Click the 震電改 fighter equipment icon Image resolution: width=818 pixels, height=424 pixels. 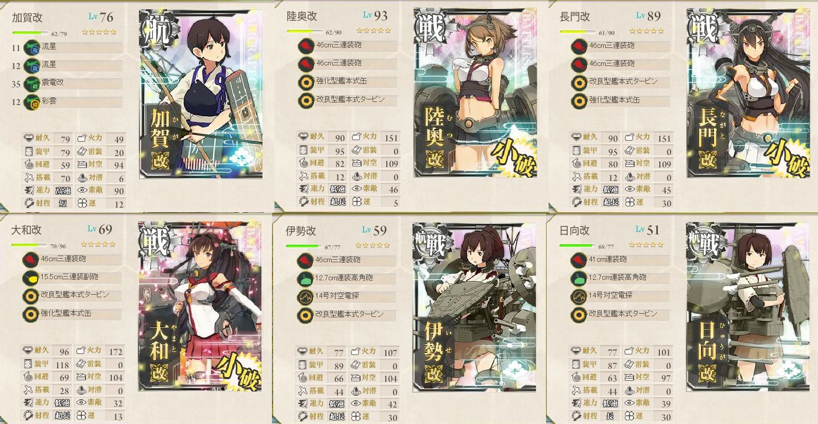tap(33, 83)
